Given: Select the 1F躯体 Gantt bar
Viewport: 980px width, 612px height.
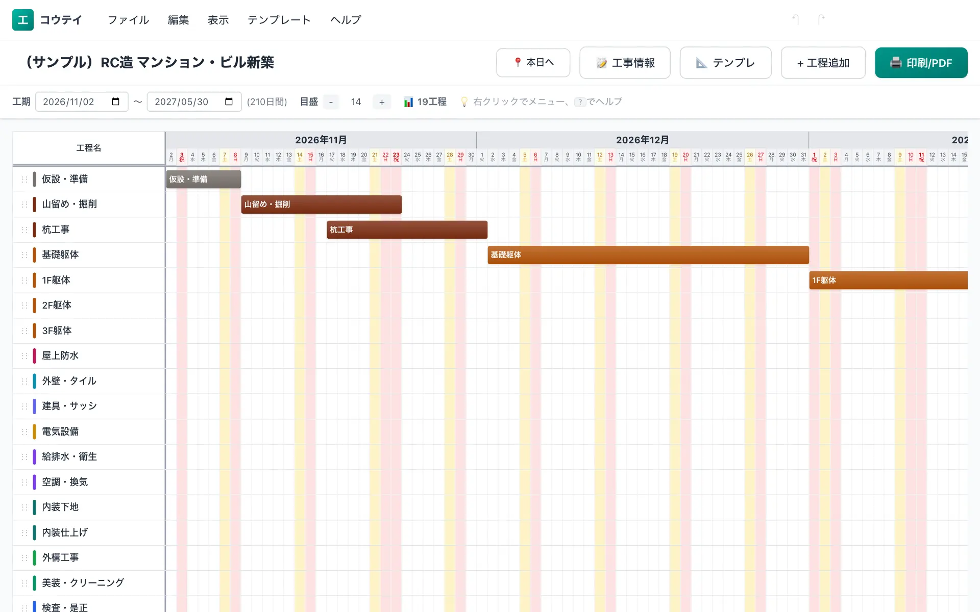Looking at the screenshot, I should point(889,280).
